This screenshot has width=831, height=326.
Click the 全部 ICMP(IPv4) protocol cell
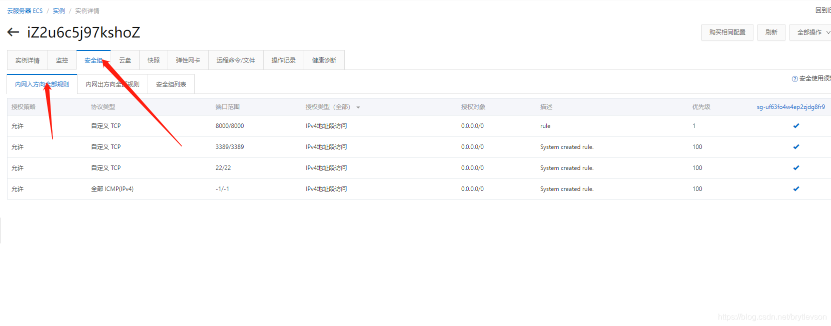coord(112,189)
